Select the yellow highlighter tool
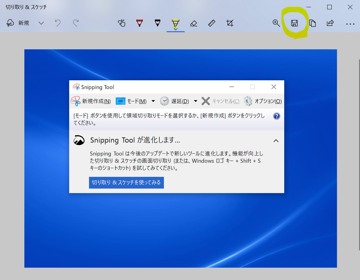The width and height of the screenshot is (360, 280). click(175, 24)
